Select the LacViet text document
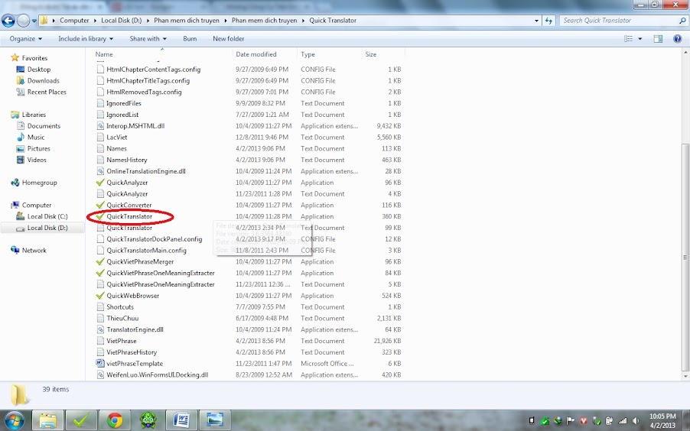This screenshot has height=431, width=690. click(116, 138)
